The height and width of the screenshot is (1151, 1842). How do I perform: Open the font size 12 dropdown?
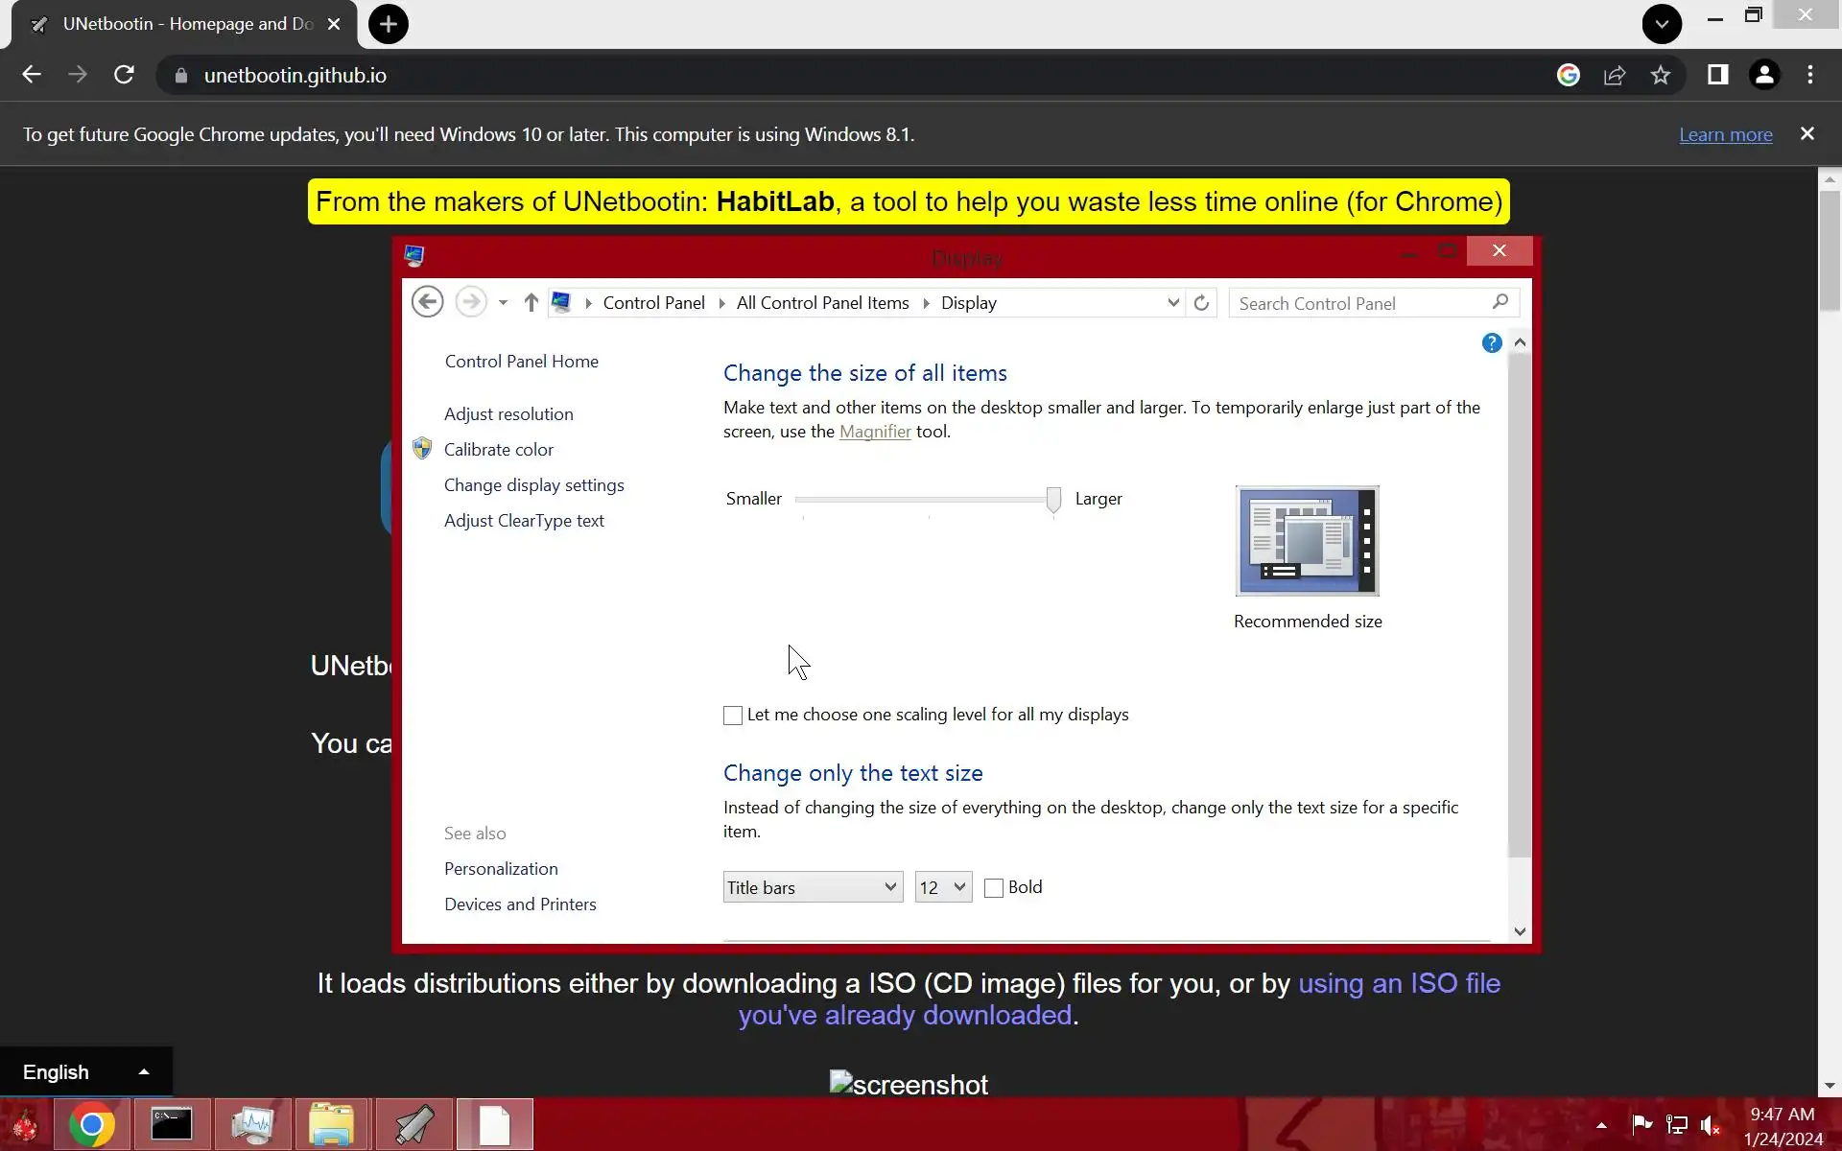coord(942,887)
